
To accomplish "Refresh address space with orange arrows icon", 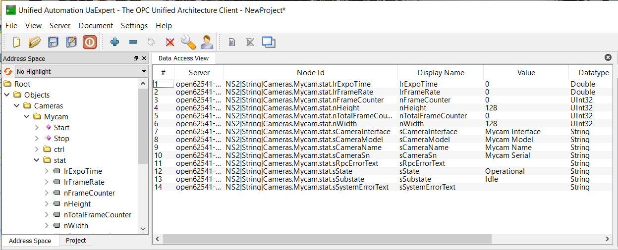I will click(x=8, y=71).
